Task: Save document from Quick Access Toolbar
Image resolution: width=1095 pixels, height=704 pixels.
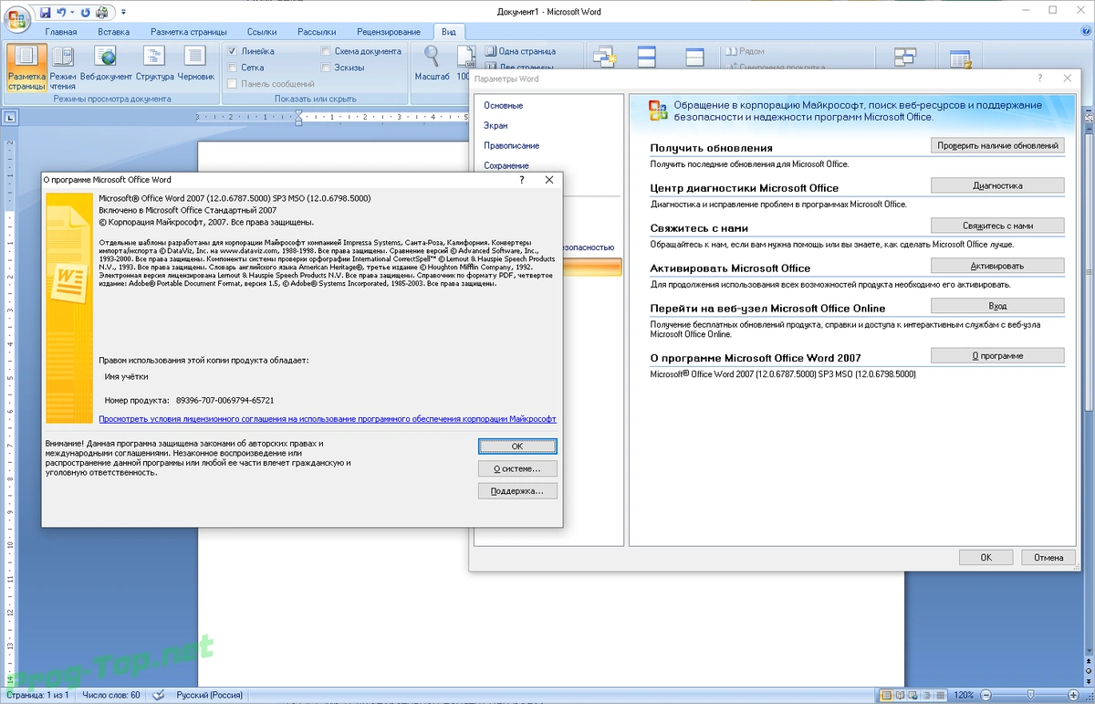Action: 46,12
